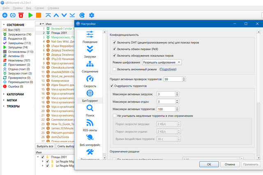Viewport: 263px width, 175px height.
Task: Add torrent link via the chain icon
Action: pyautogui.click(x=13, y=15)
